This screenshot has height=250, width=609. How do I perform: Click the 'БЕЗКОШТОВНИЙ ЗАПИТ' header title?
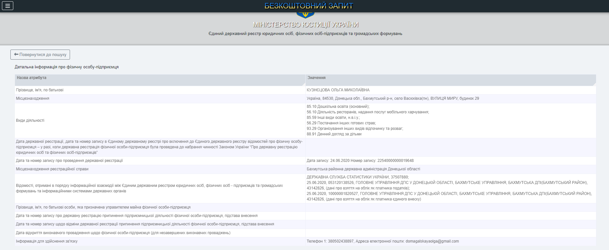308,6
